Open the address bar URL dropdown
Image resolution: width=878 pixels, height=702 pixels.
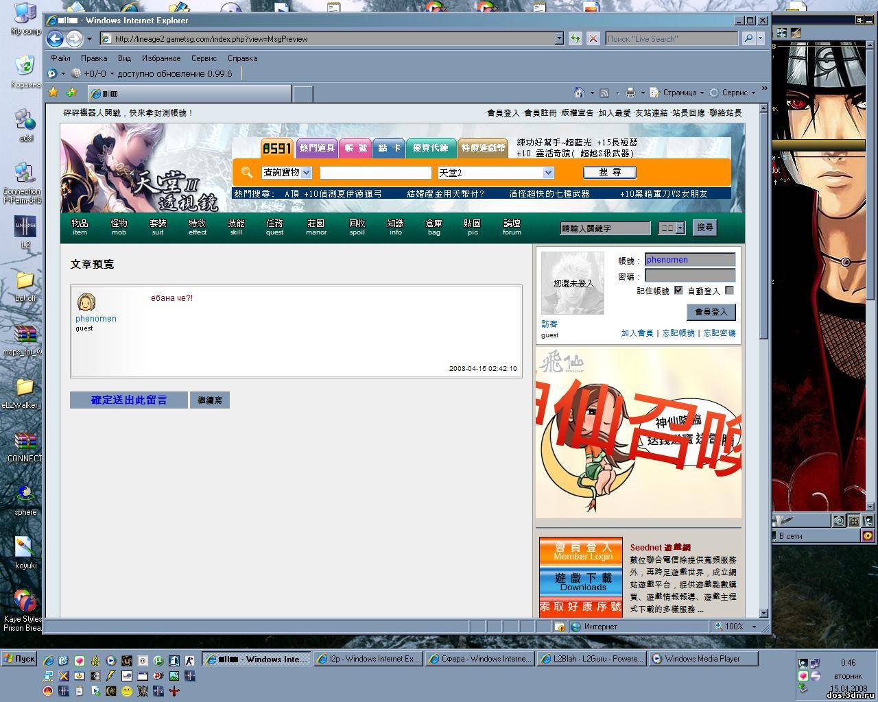[x=559, y=38]
